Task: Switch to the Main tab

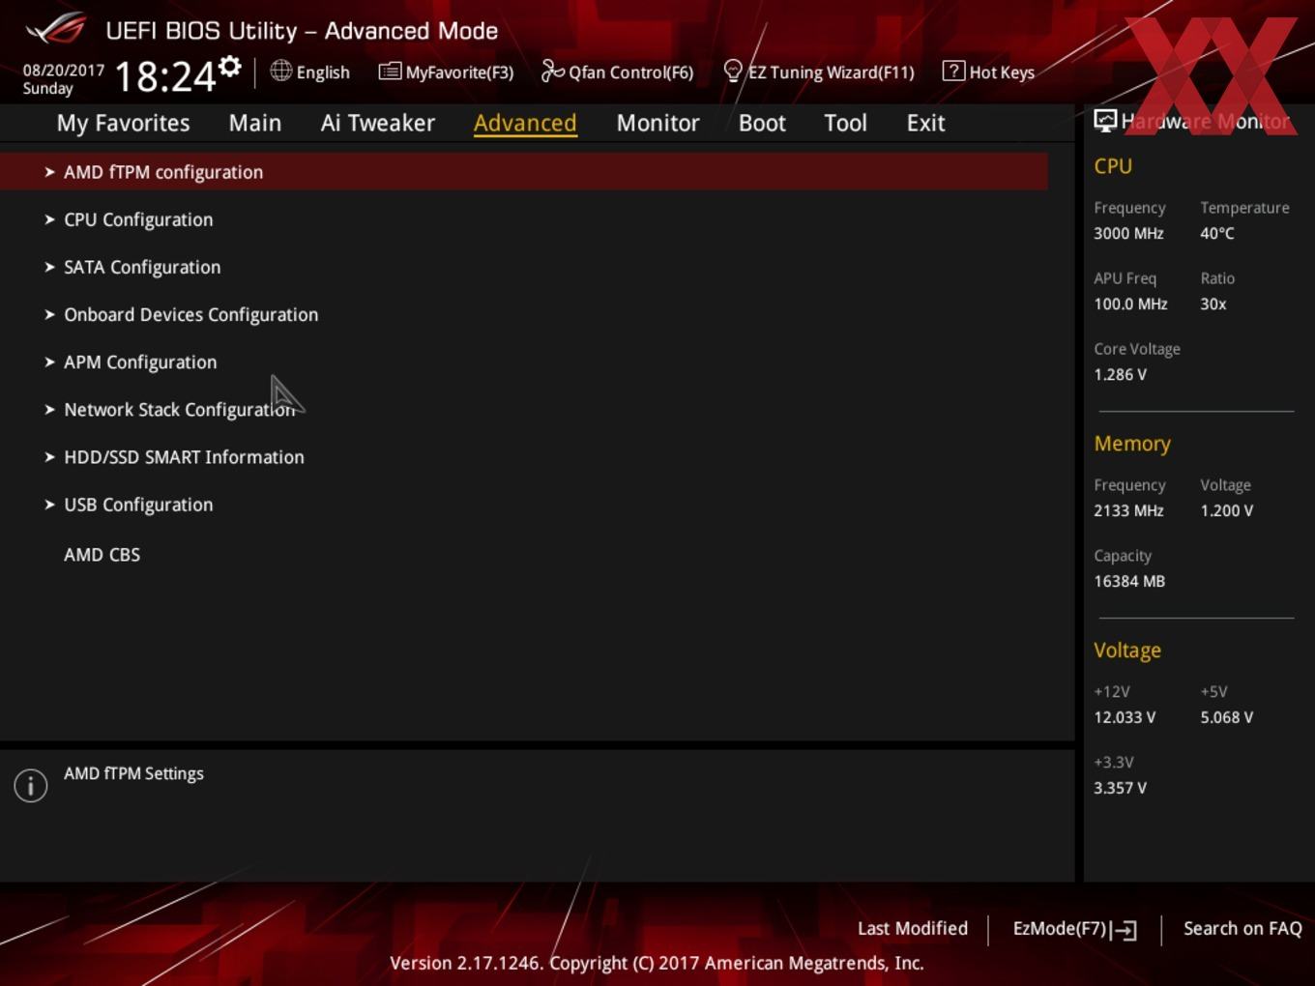Action: click(255, 123)
